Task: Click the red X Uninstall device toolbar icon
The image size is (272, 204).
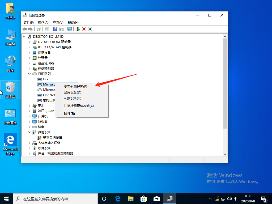Action: pyautogui.click(x=83, y=29)
